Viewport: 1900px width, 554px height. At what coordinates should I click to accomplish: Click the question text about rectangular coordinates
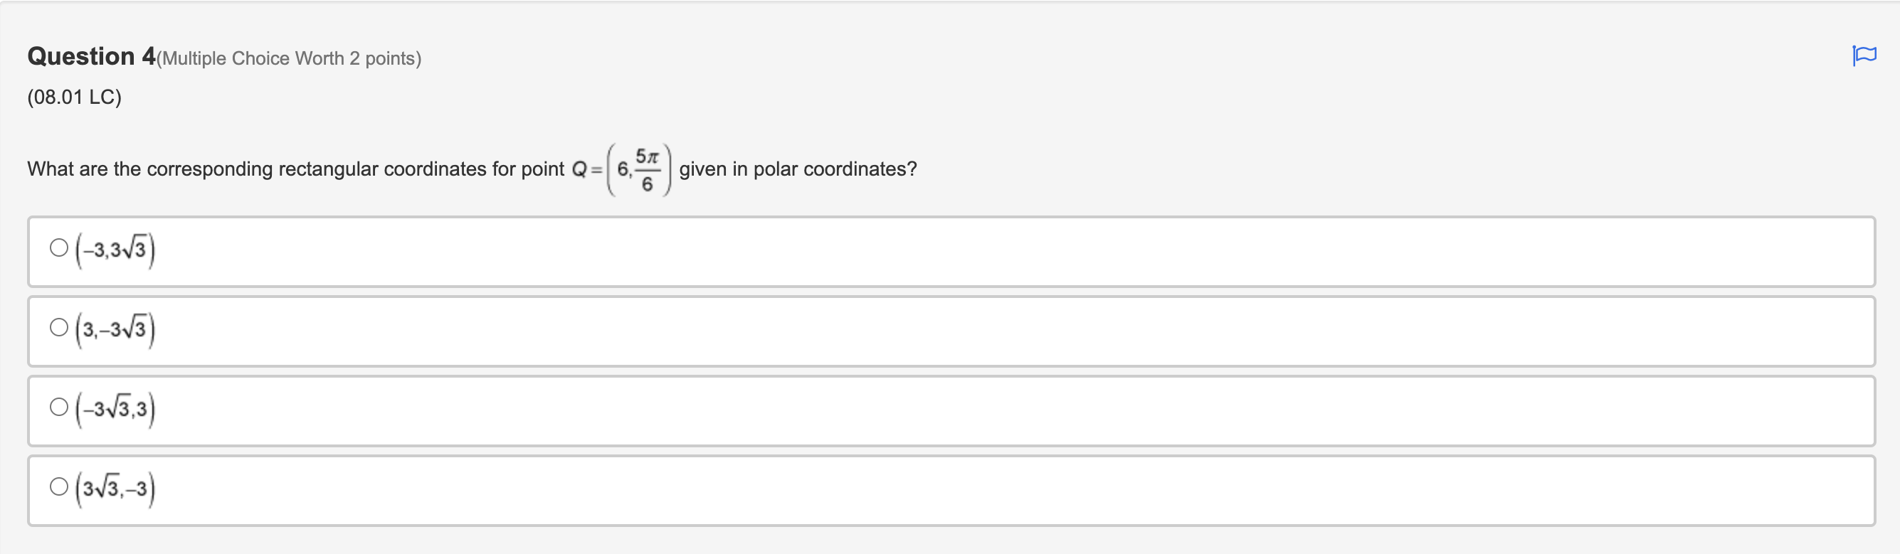tap(295, 169)
